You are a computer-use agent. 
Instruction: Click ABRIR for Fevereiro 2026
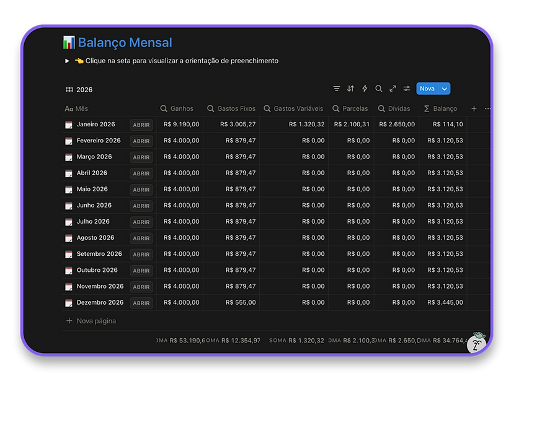click(141, 141)
